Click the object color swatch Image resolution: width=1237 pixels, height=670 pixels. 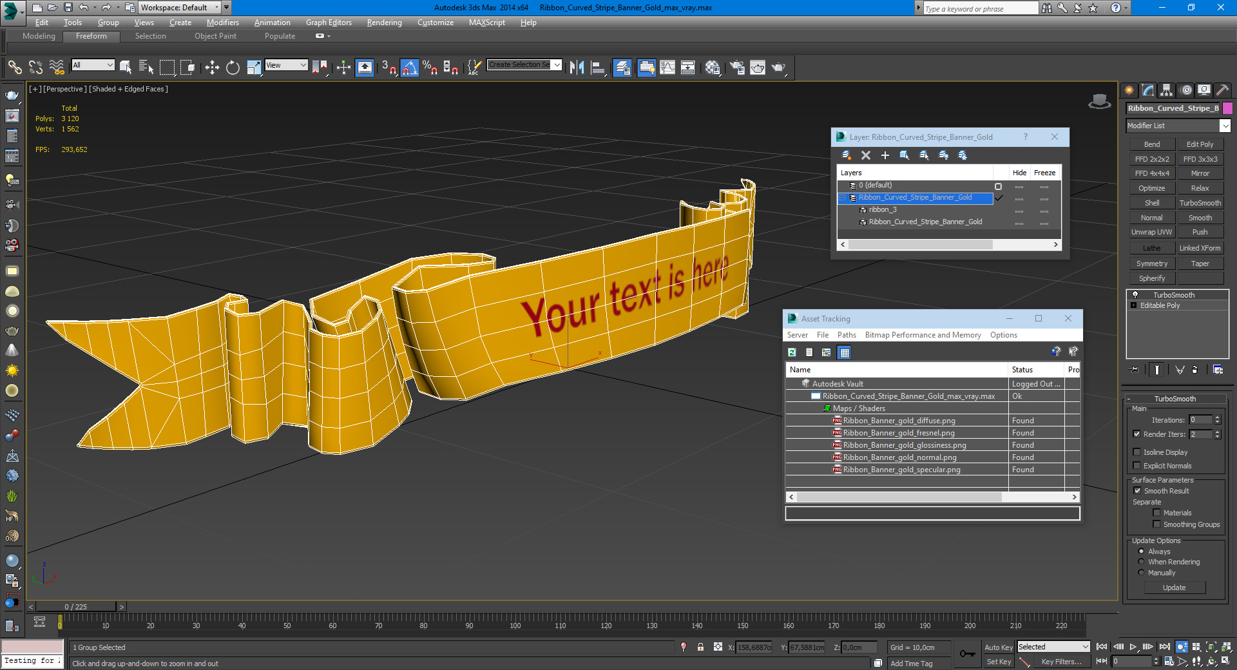[x=1227, y=108]
